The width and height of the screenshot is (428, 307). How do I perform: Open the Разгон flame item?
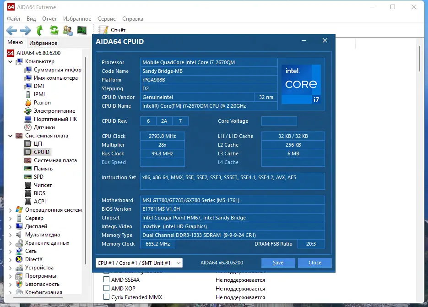point(38,103)
